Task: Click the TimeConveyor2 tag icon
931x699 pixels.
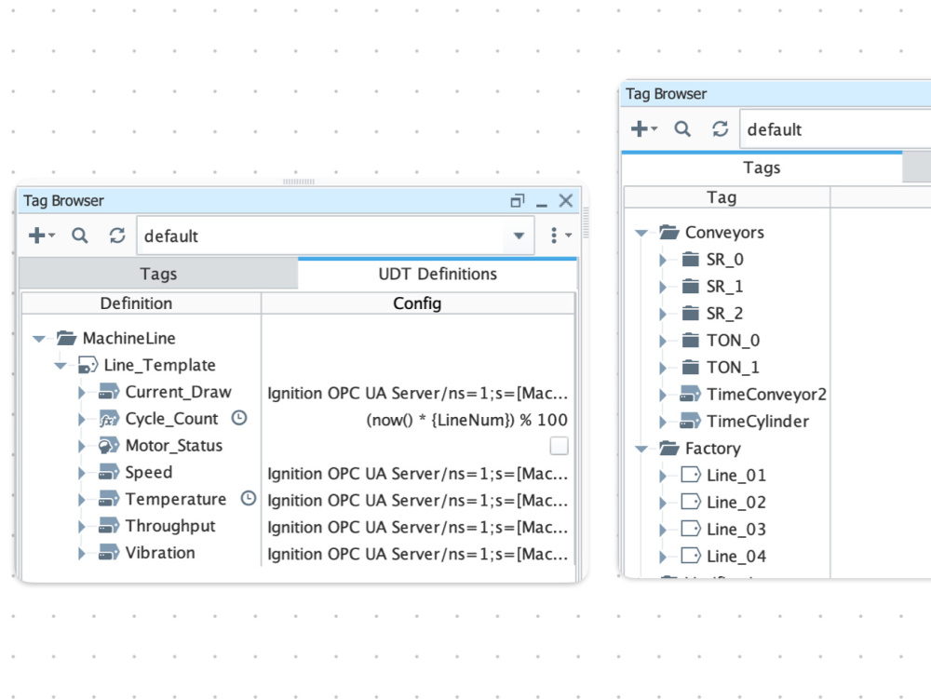Action: coord(691,394)
